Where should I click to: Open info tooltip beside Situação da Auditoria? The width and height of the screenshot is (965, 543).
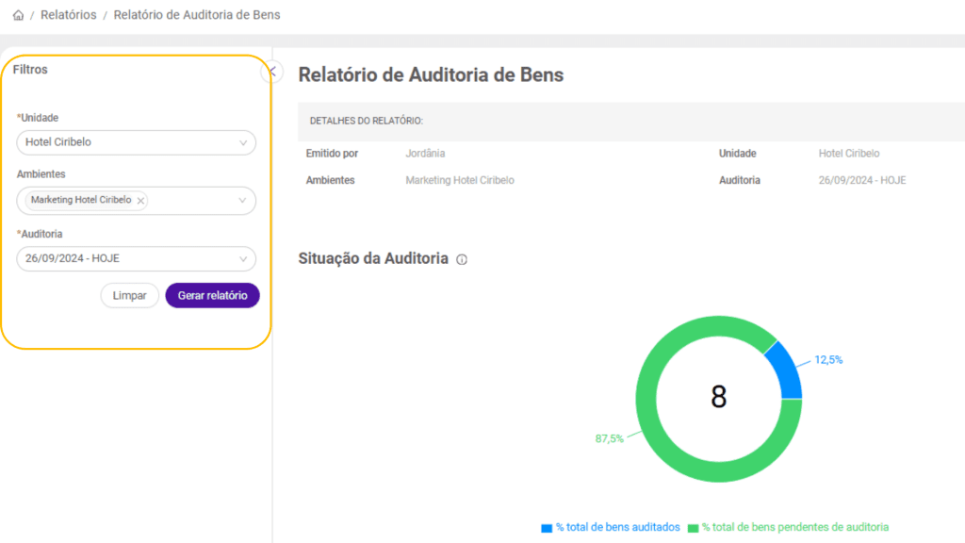462,260
